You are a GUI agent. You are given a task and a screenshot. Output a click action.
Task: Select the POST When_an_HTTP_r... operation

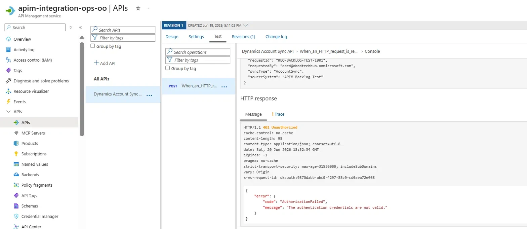coord(198,86)
